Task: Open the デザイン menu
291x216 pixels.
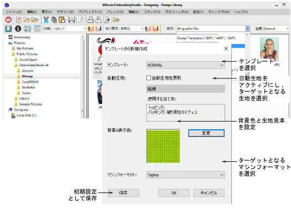Action: click(65, 12)
